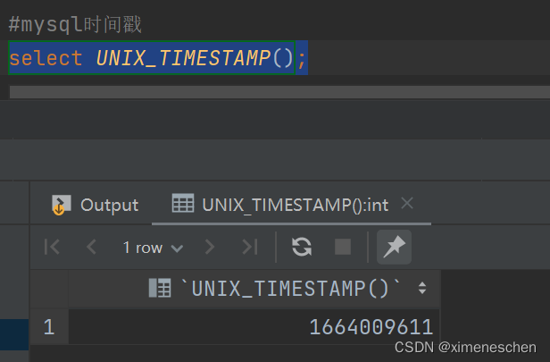Select the `UNIX_TIMESTAMP()` column header
This screenshot has height=362, width=550.
(291, 288)
